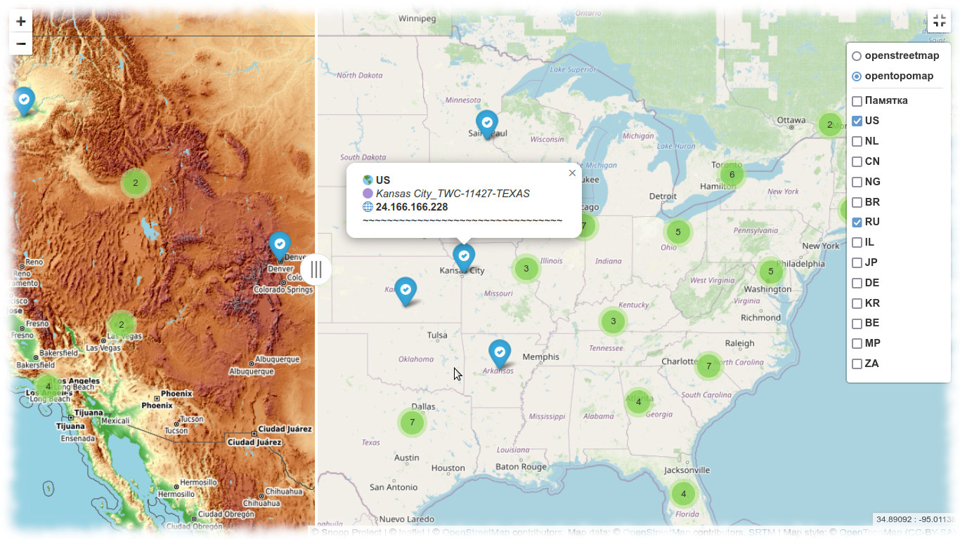This screenshot has height=539, width=960.
Task: Expand cluster 2 near Ottawa
Action: [x=829, y=125]
